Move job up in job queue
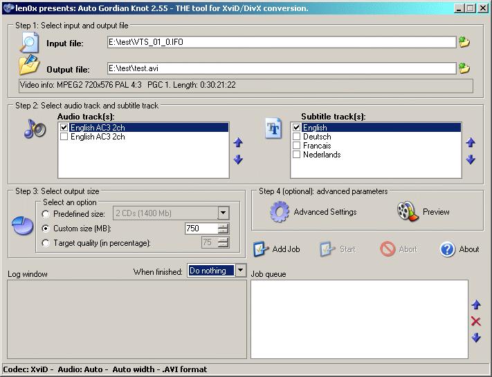The image size is (492, 377). point(476,304)
